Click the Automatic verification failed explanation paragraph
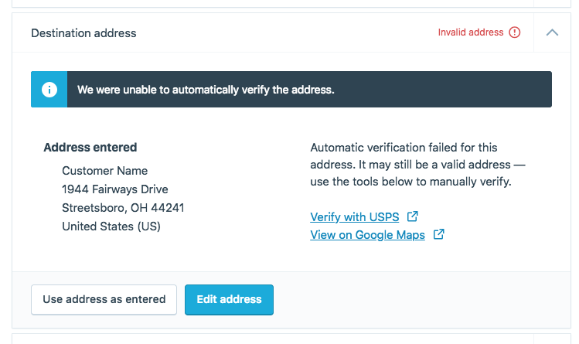The width and height of the screenshot is (579, 344). 417,165
